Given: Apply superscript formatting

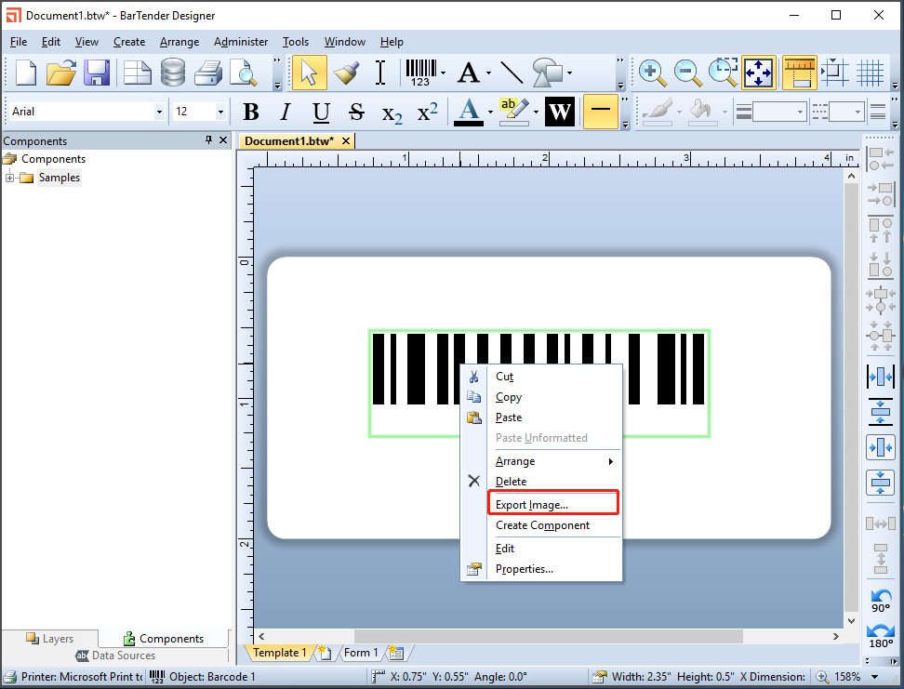Looking at the screenshot, I should click(x=427, y=112).
